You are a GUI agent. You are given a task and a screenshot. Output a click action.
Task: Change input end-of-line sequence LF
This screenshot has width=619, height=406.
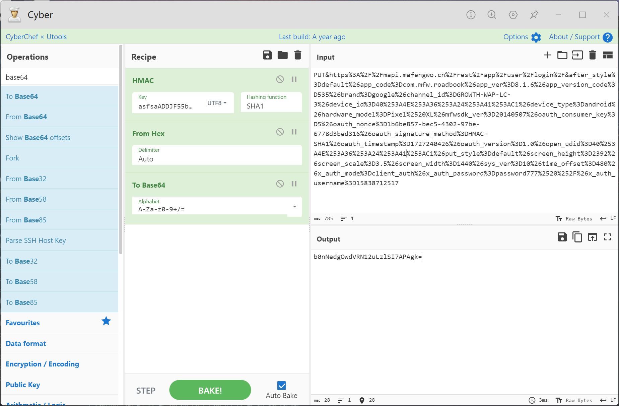[608, 218]
